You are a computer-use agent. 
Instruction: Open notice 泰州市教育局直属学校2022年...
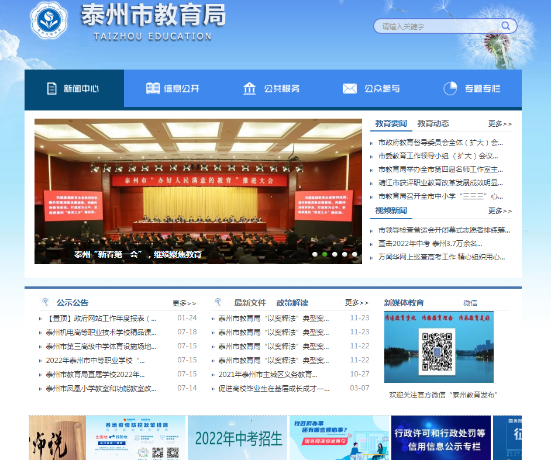[x=95, y=375]
